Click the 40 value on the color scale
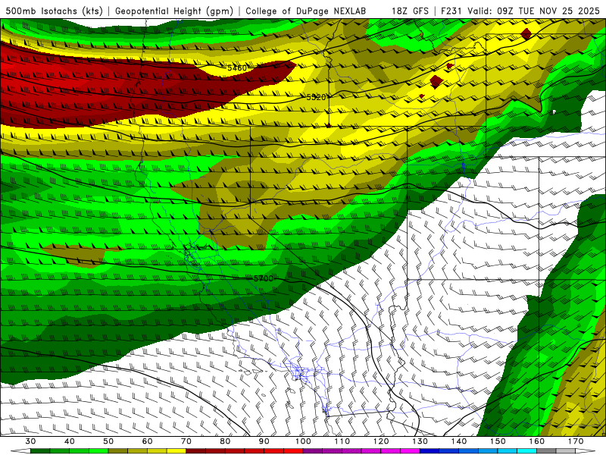This screenshot has height=455, width=606. click(70, 441)
